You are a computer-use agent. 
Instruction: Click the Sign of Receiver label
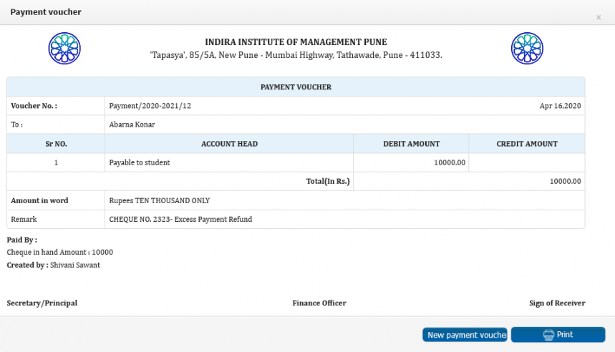pyautogui.click(x=557, y=303)
